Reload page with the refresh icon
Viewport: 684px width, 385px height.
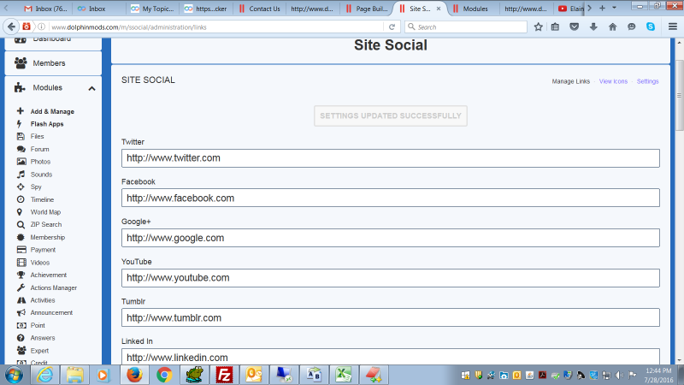392,27
